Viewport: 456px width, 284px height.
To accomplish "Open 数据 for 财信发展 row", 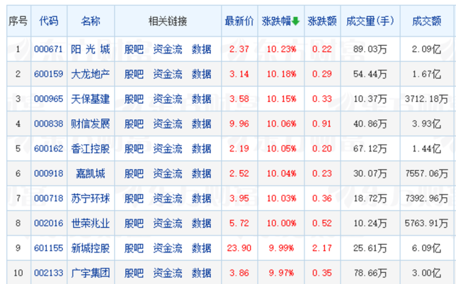I will coord(202,124).
